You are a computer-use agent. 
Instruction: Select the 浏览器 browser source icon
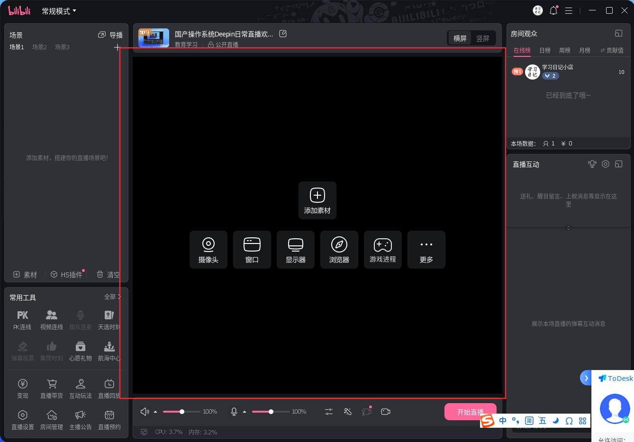[339, 250]
